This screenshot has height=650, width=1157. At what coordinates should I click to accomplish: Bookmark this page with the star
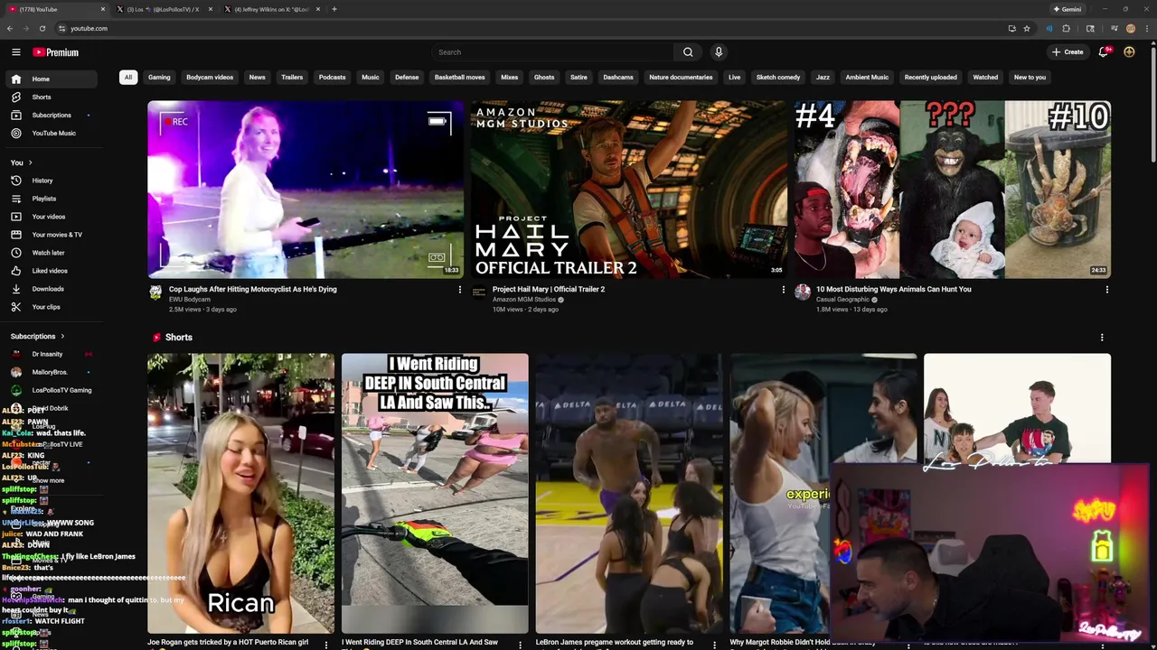click(1027, 28)
